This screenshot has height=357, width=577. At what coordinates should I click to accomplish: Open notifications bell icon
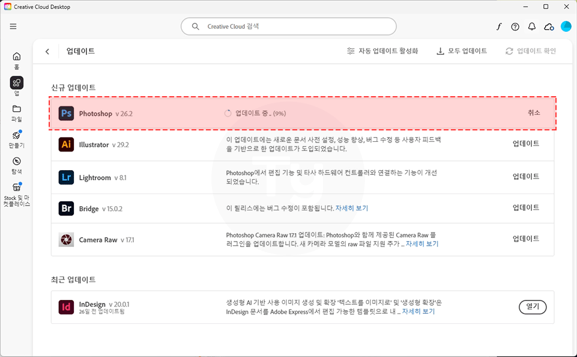(x=532, y=26)
